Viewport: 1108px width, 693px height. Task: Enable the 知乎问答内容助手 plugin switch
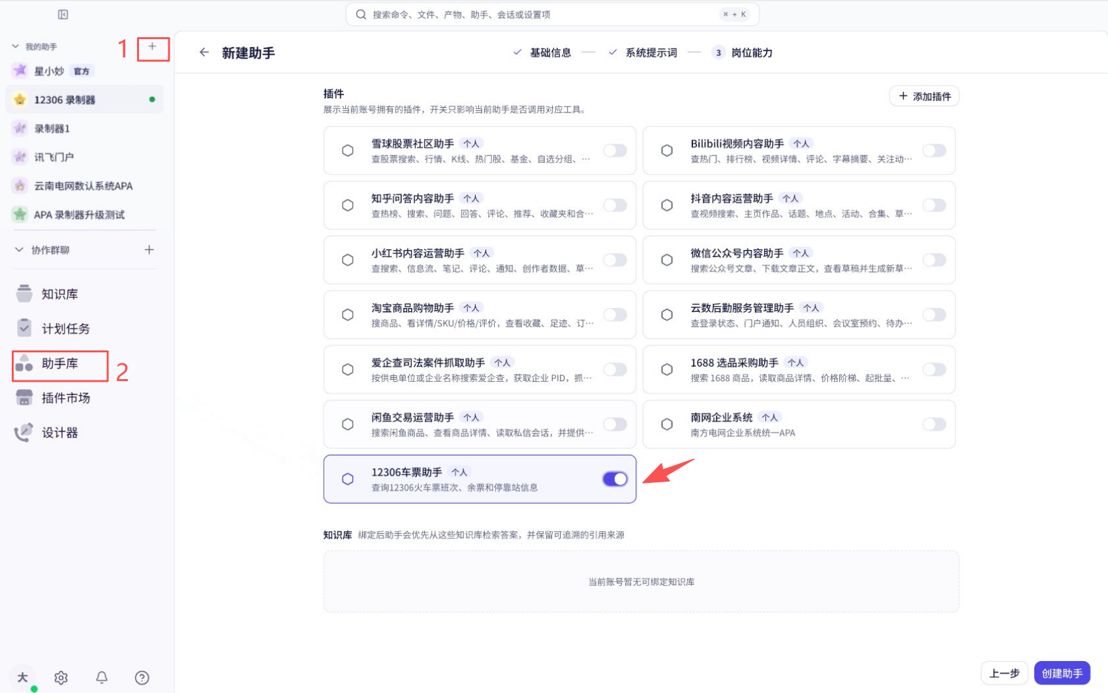coord(615,206)
